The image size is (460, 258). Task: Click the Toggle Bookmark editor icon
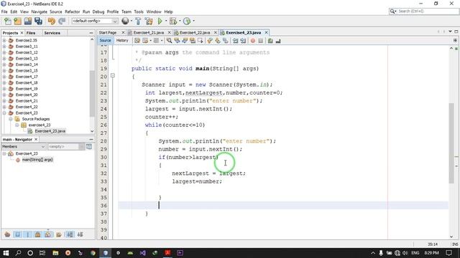coord(225,41)
